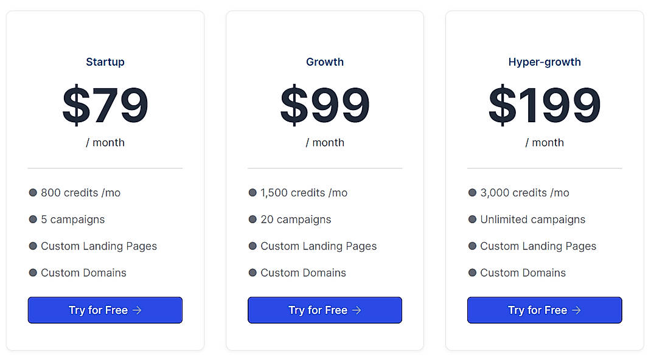The width and height of the screenshot is (651, 357).
Task: Click the / month label under $79
Action: (x=105, y=142)
